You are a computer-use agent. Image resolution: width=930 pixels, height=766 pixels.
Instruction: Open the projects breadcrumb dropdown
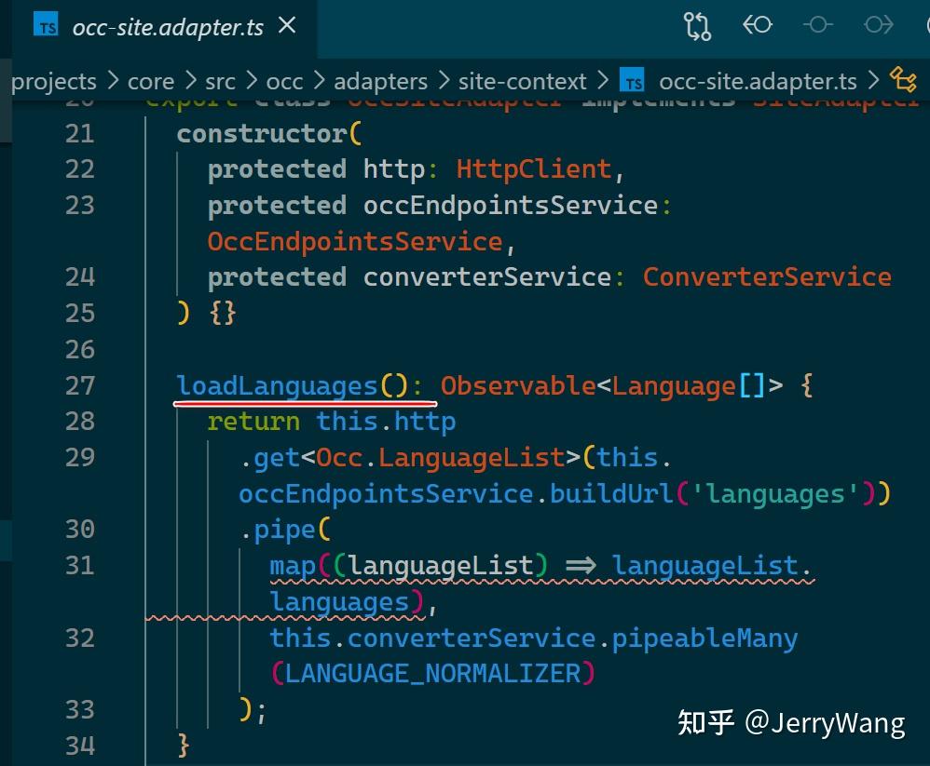coord(53,81)
